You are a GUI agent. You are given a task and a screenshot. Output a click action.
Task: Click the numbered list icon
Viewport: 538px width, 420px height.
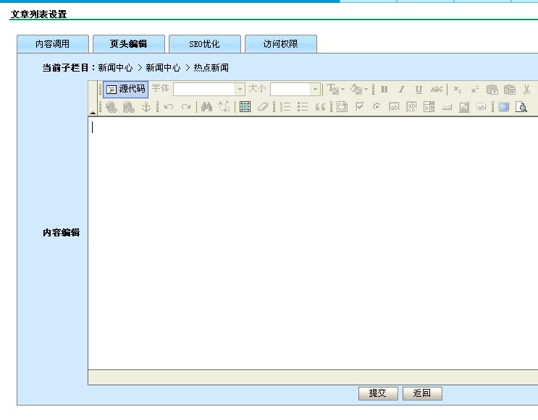pyautogui.click(x=285, y=107)
